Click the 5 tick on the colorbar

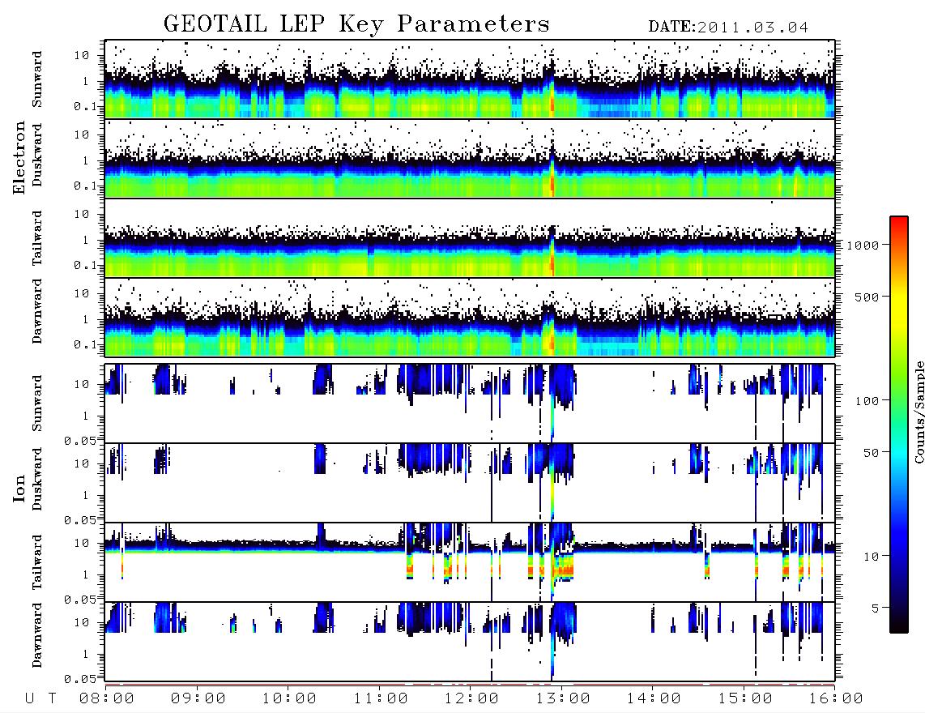pyautogui.click(x=875, y=608)
